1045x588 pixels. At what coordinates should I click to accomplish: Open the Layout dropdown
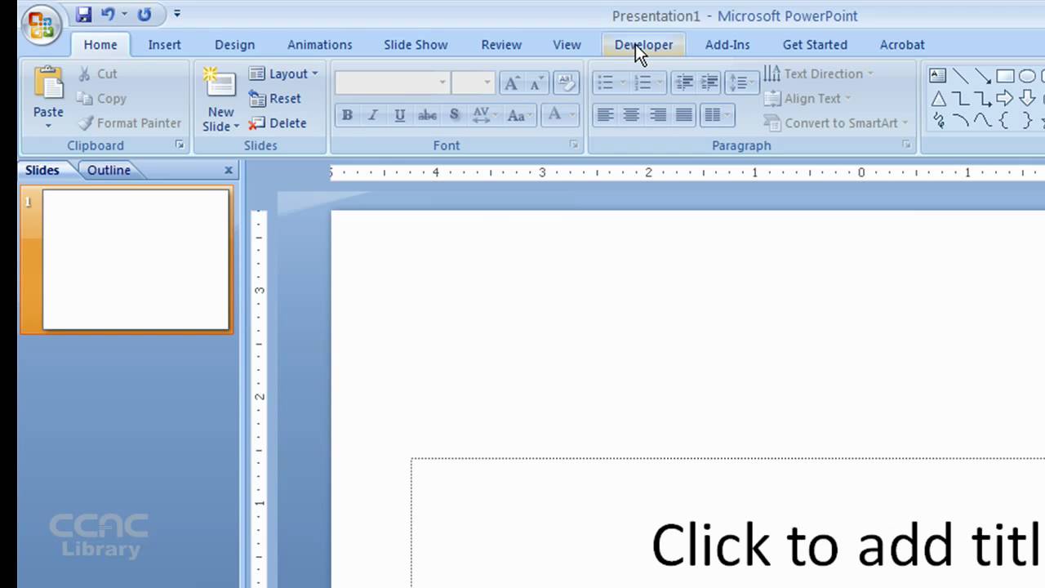point(283,73)
